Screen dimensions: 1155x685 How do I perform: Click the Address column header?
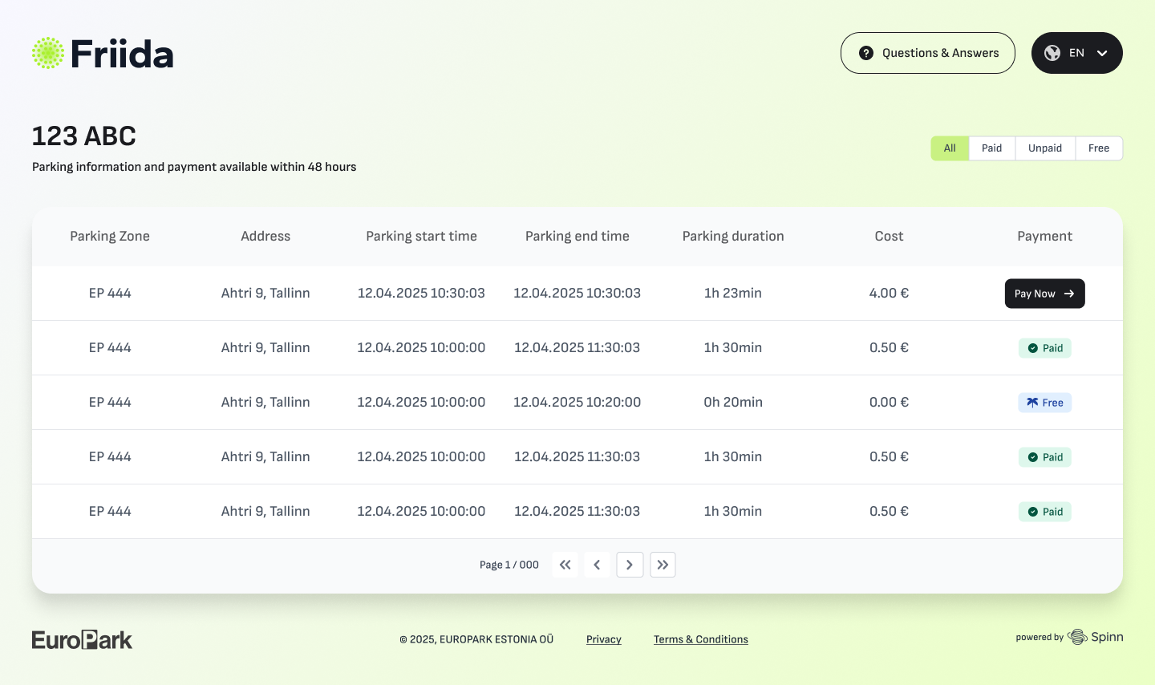pos(265,237)
